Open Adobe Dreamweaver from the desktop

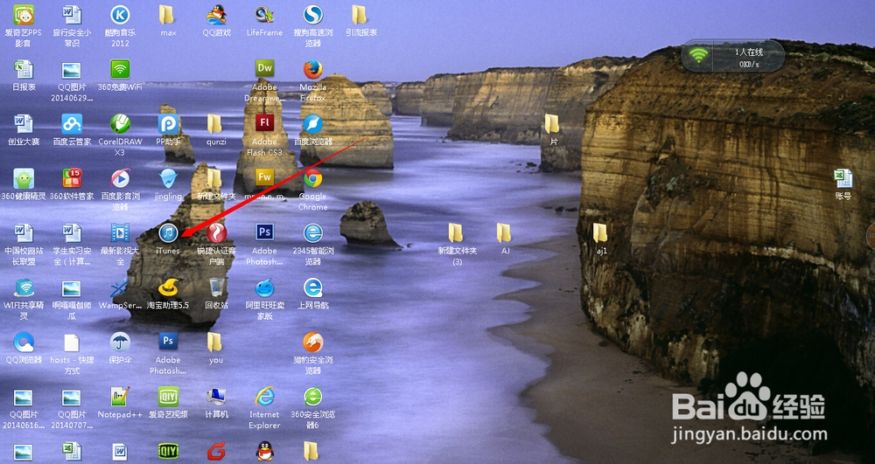coord(264,68)
